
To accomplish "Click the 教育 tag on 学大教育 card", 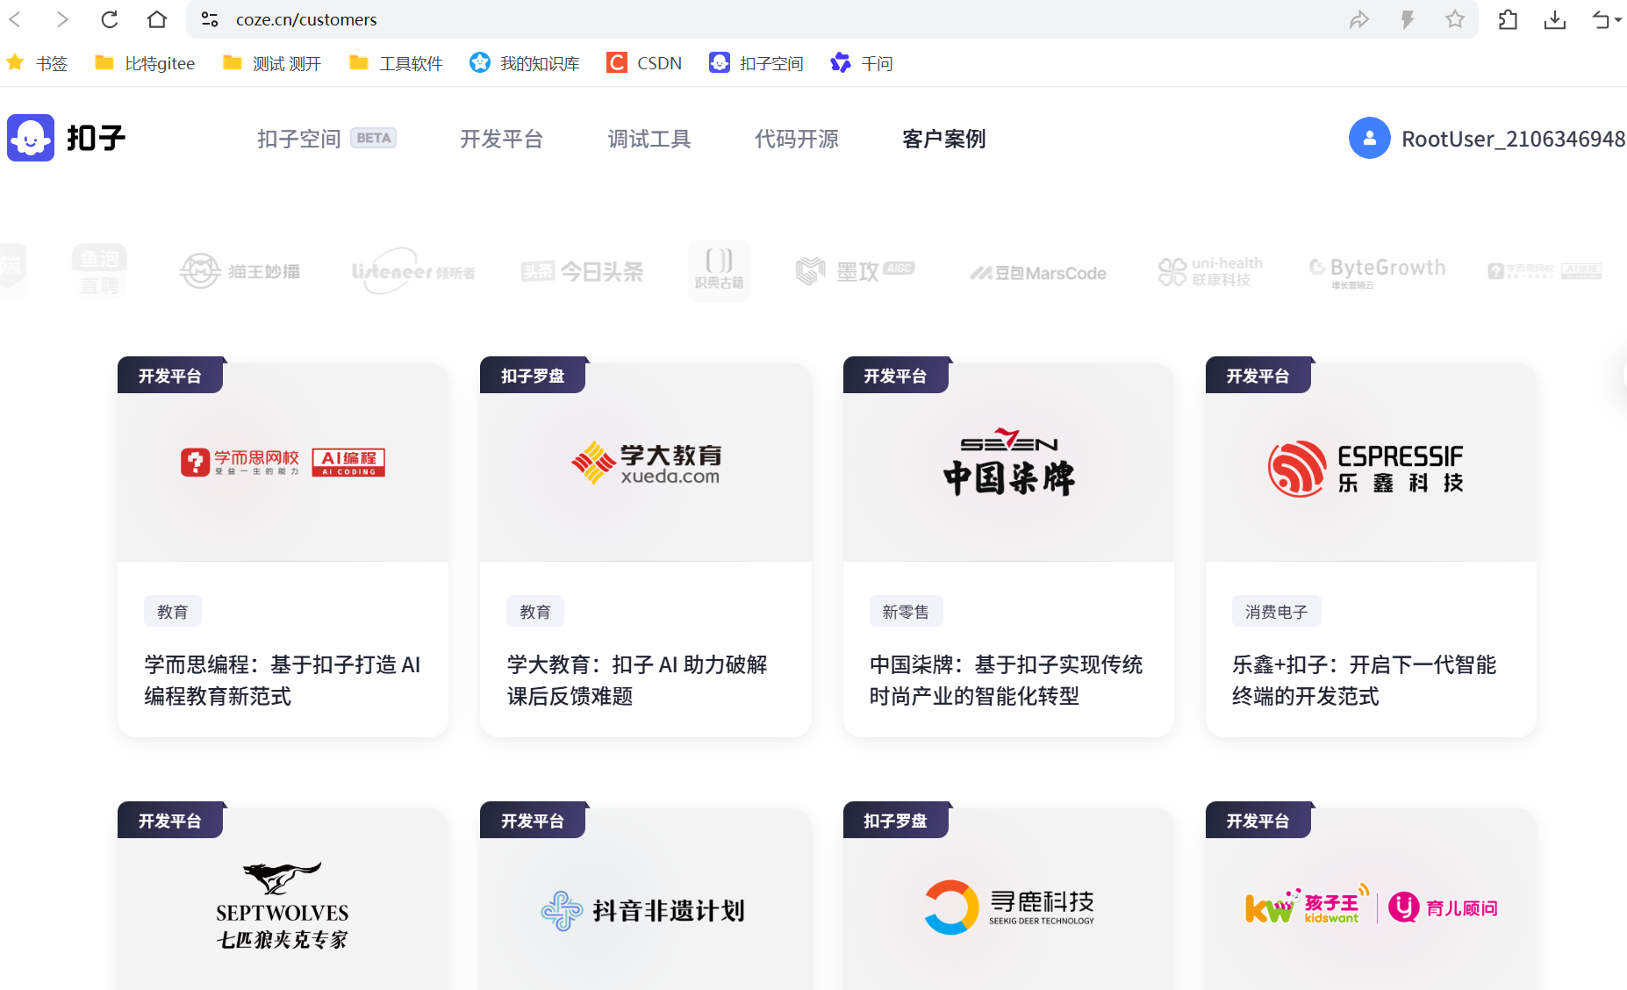I will [x=535, y=612].
